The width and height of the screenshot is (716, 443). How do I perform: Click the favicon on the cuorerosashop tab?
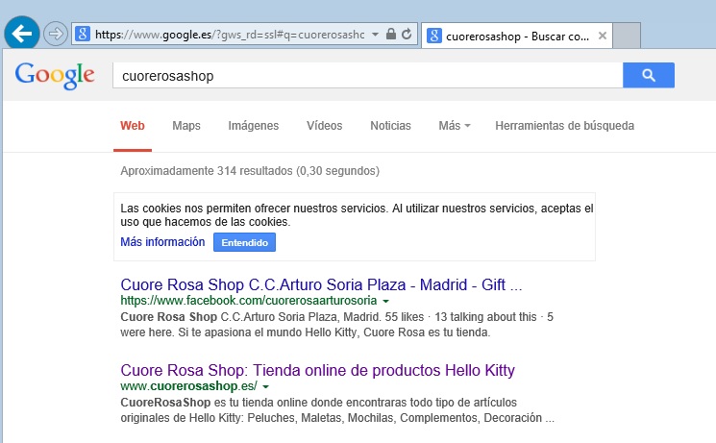click(434, 36)
